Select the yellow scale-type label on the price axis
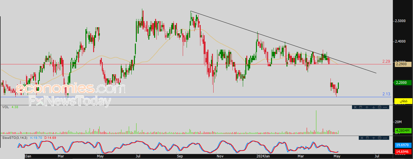Screen dimensions: 413x159 403,101
